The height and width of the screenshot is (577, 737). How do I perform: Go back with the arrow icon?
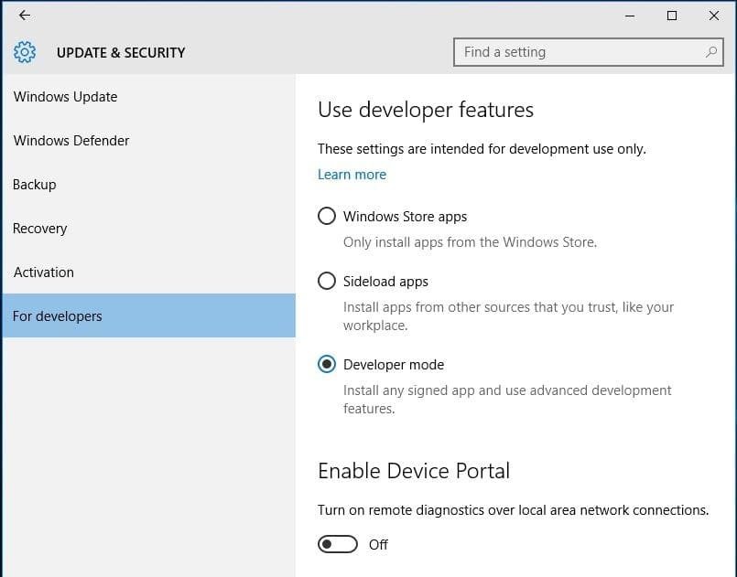click(25, 16)
